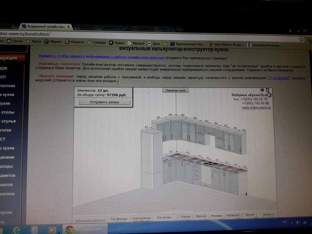The image size is (312, 234).
Task: Open Mike Motors bookmark
Action: [x=226, y=44]
